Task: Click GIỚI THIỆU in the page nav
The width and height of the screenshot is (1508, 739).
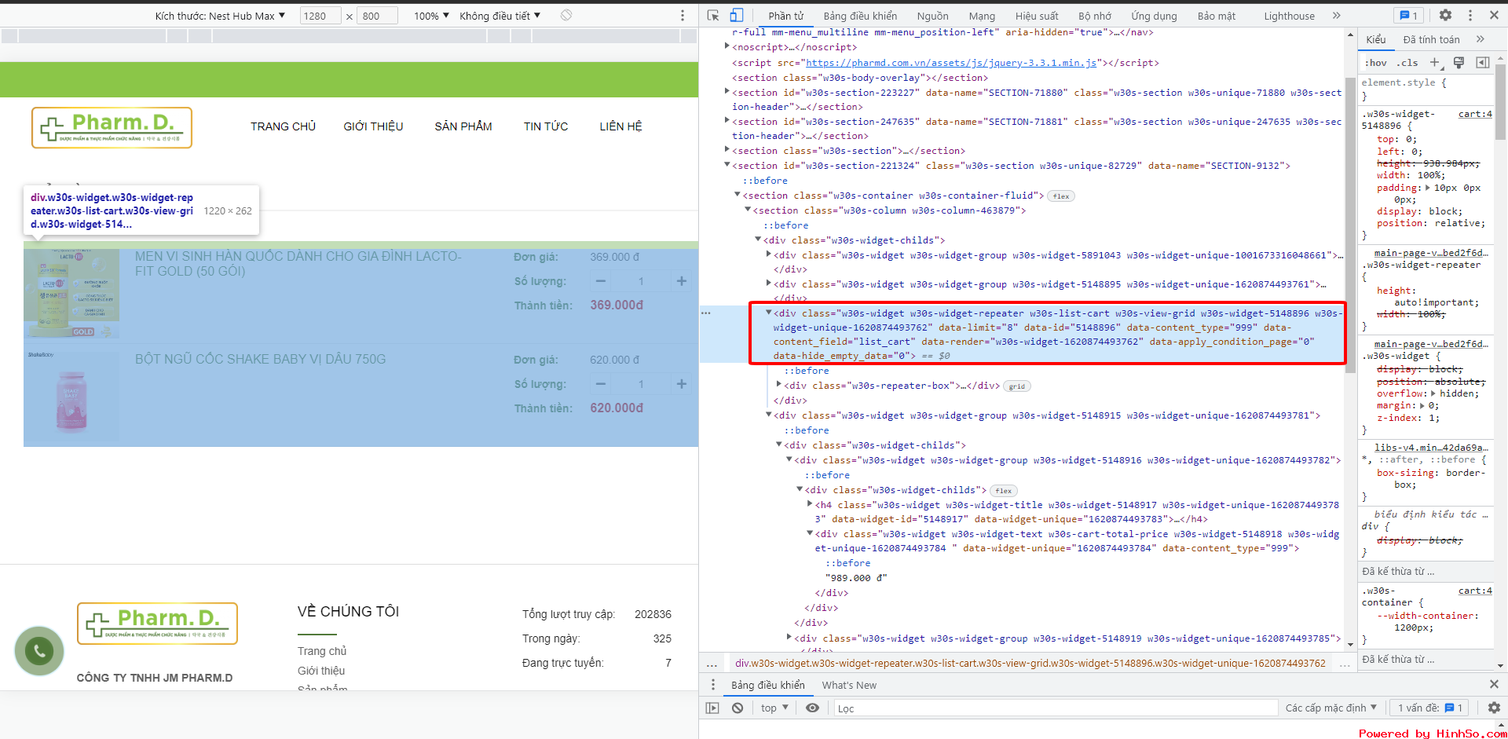Action: (373, 126)
